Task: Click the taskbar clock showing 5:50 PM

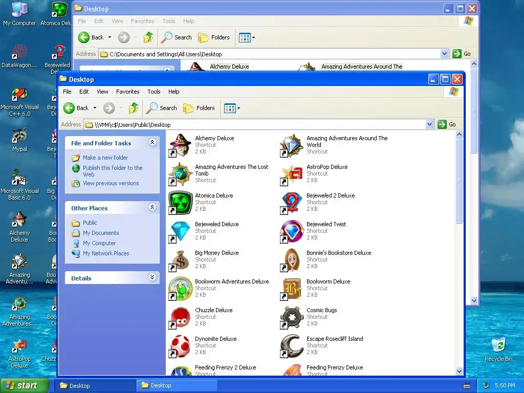Action: point(505,385)
